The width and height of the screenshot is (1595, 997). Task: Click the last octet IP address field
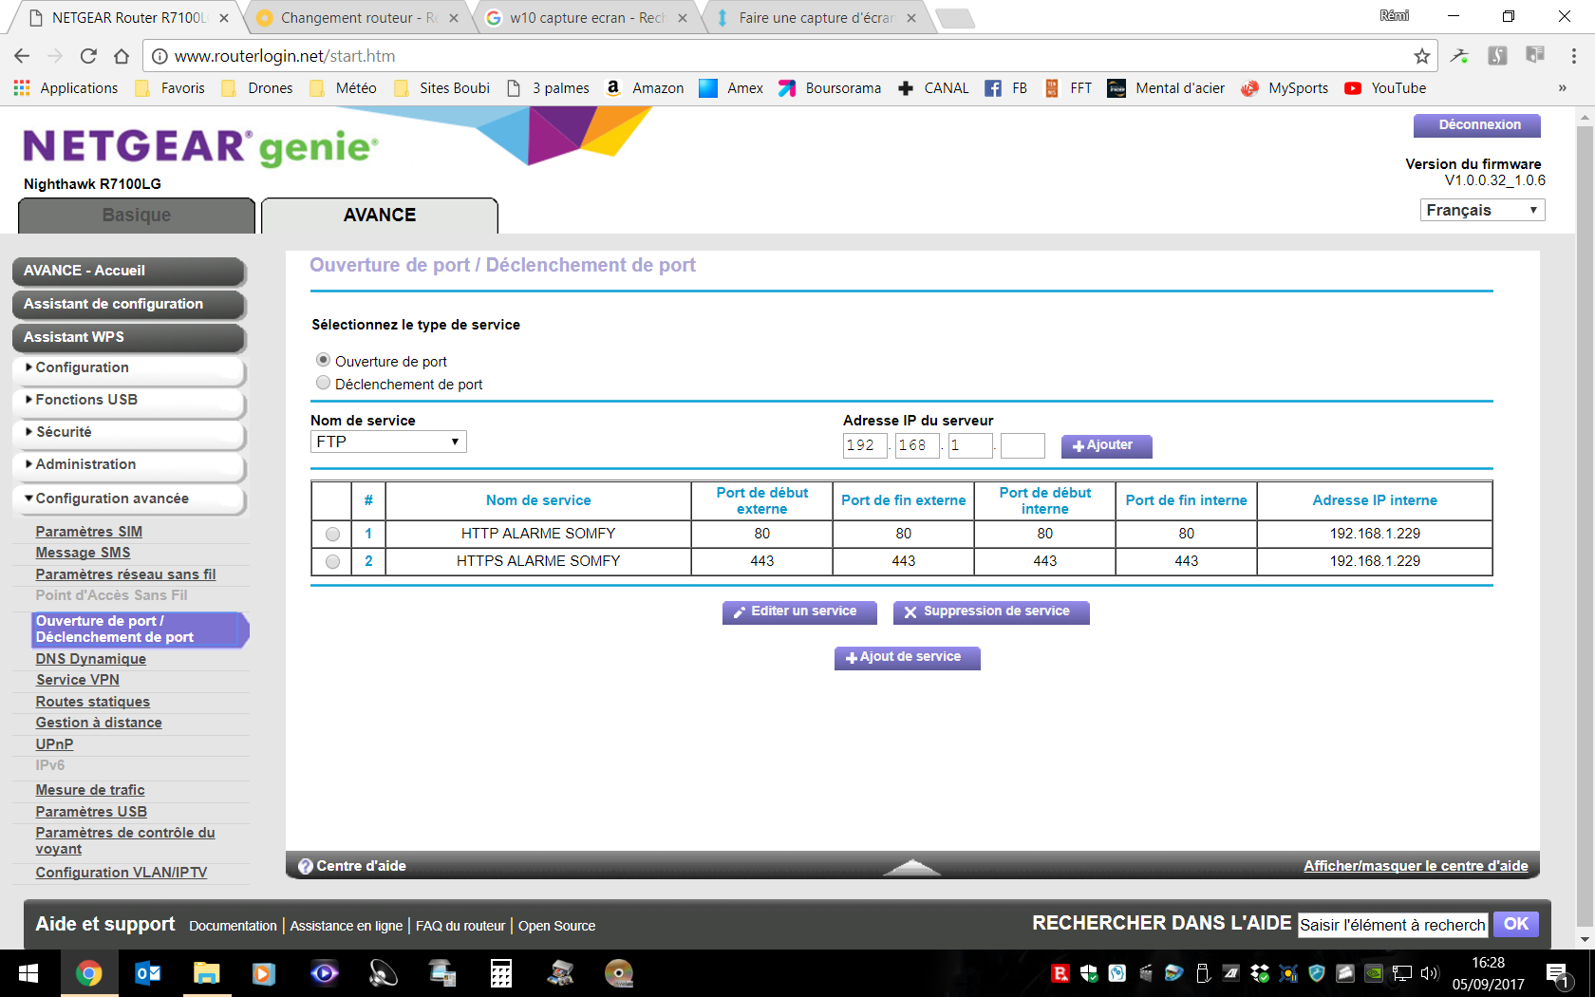(x=1023, y=445)
